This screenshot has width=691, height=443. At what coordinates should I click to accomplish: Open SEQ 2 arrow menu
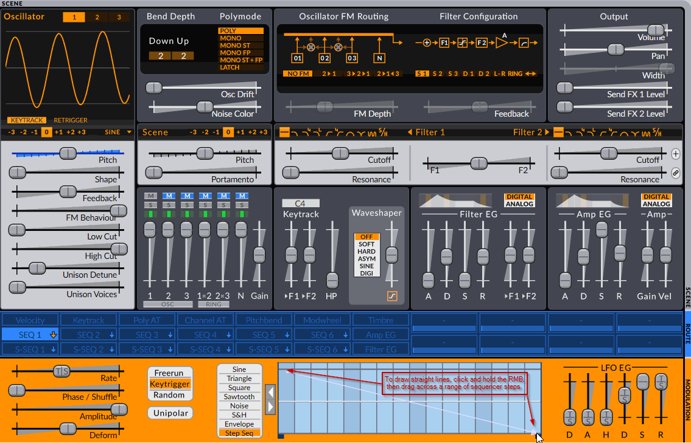click(112, 335)
